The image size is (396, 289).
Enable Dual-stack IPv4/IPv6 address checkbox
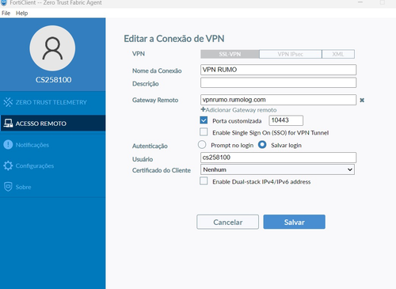click(x=204, y=181)
